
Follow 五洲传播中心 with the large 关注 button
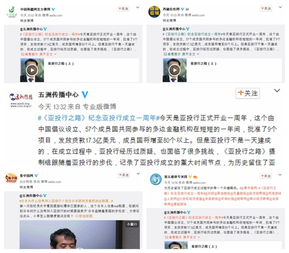pyautogui.click(x=248, y=93)
